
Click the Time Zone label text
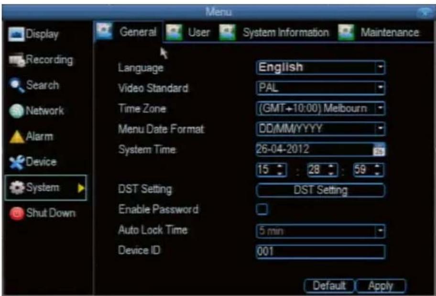[x=142, y=108]
